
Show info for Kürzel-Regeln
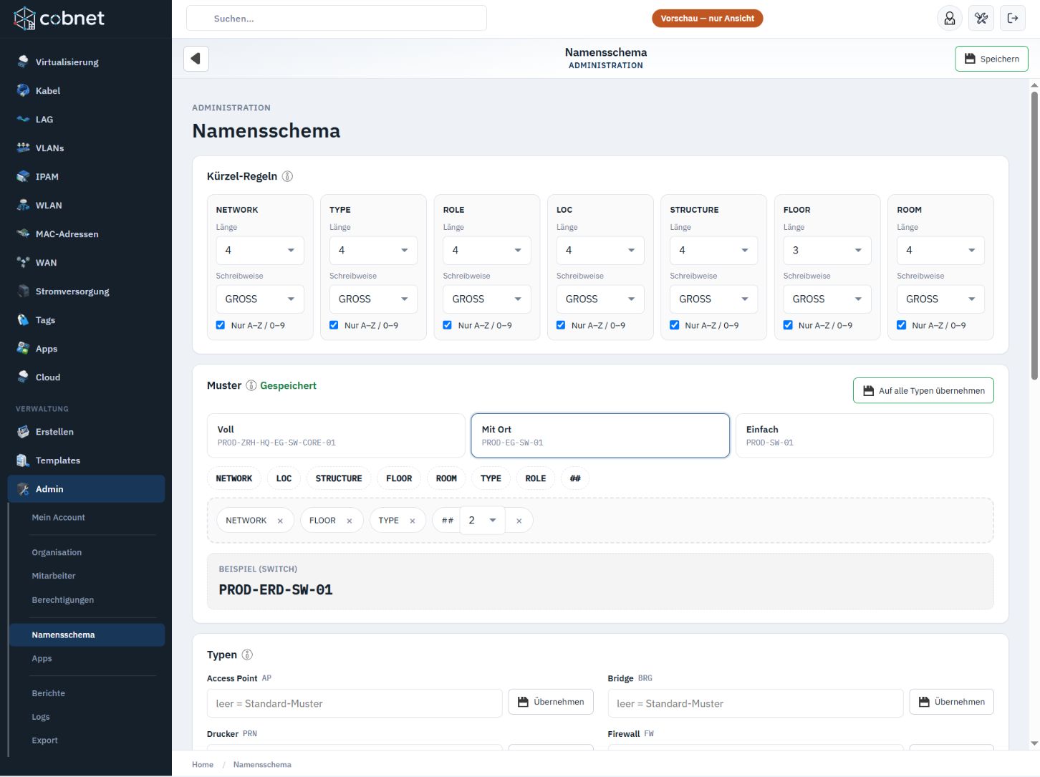click(287, 176)
